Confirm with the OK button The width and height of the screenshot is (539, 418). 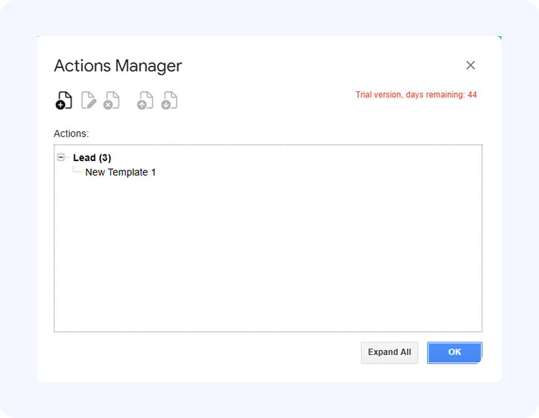point(454,352)
